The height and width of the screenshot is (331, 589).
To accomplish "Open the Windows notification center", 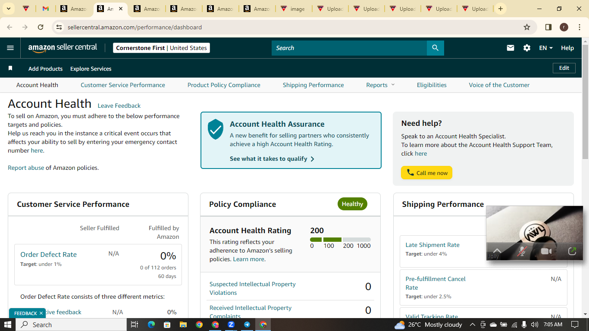I will [x=575, y=325].
